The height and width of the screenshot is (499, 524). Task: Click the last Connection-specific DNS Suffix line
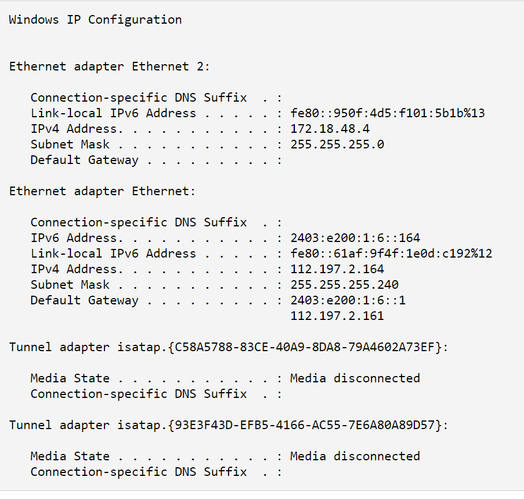click(x=139, y=472)
